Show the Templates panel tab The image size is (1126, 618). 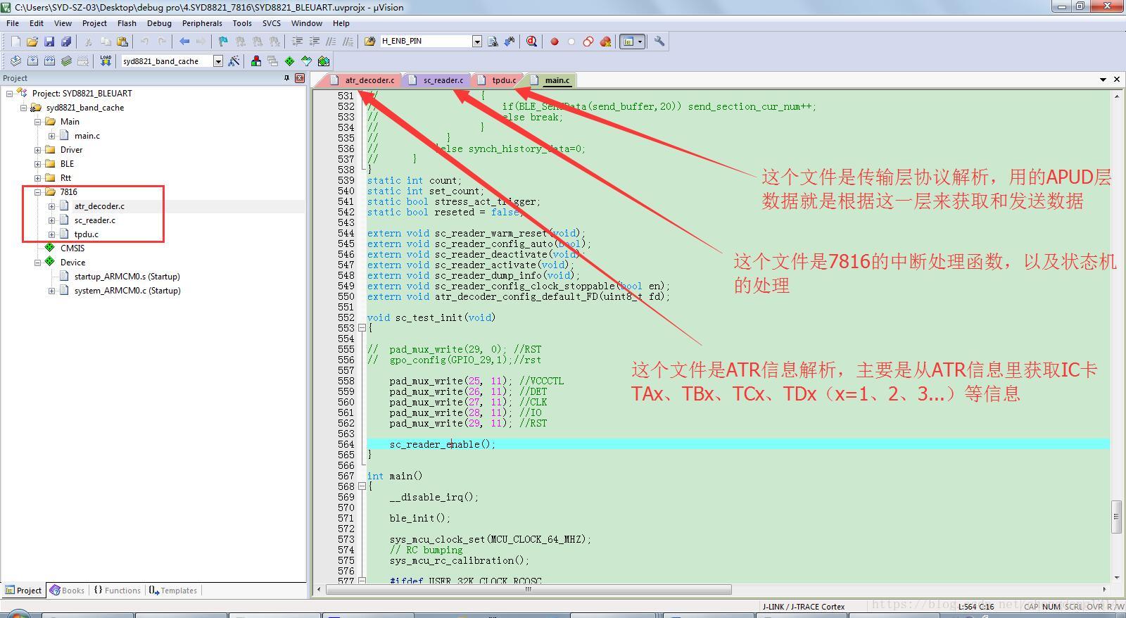click(172, 591)
